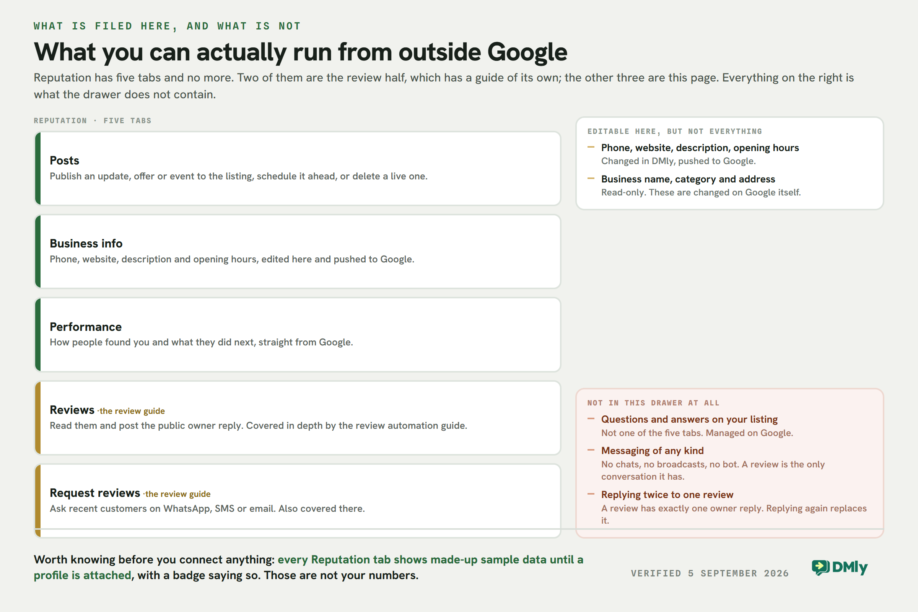Viewport: 918px width, 612px height.
Task: Click the "REPUTATION · FIVE TABS" section label
Action: [x=93, y=120]
